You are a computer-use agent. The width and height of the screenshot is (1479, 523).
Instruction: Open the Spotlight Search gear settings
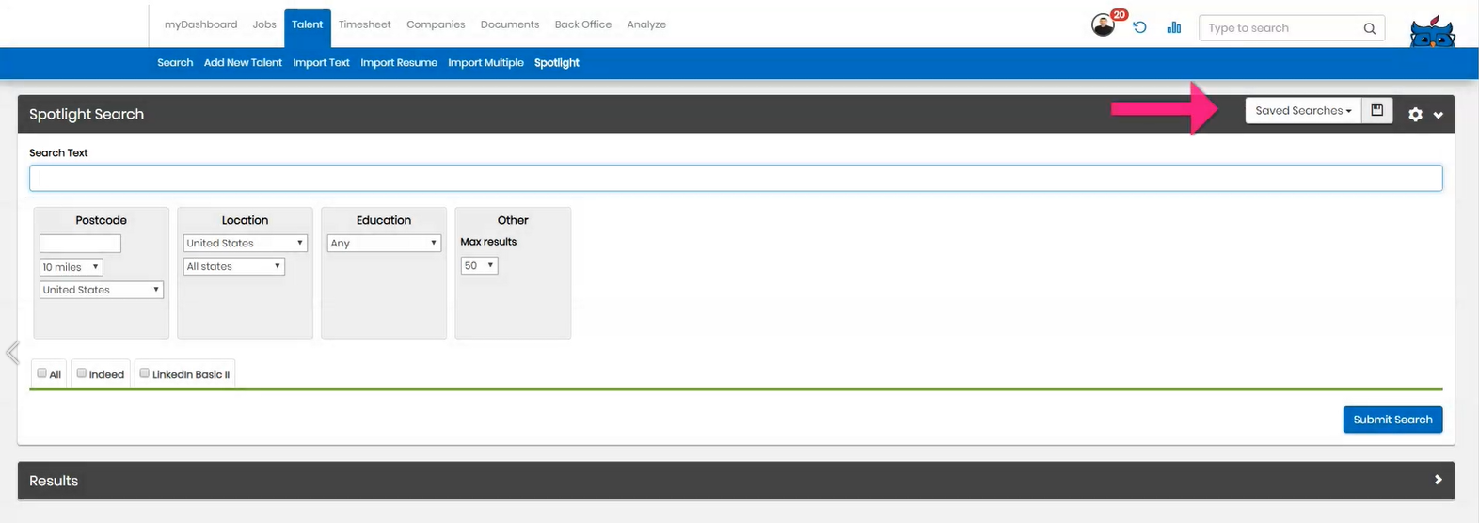point(1415,115)
